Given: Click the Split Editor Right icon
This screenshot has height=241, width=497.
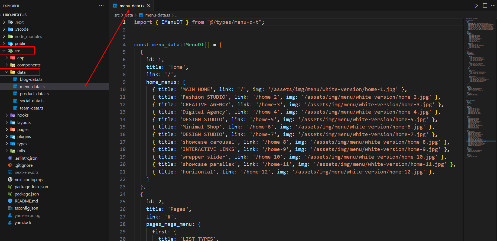Looking at the screenshot, I should point(485,6).
